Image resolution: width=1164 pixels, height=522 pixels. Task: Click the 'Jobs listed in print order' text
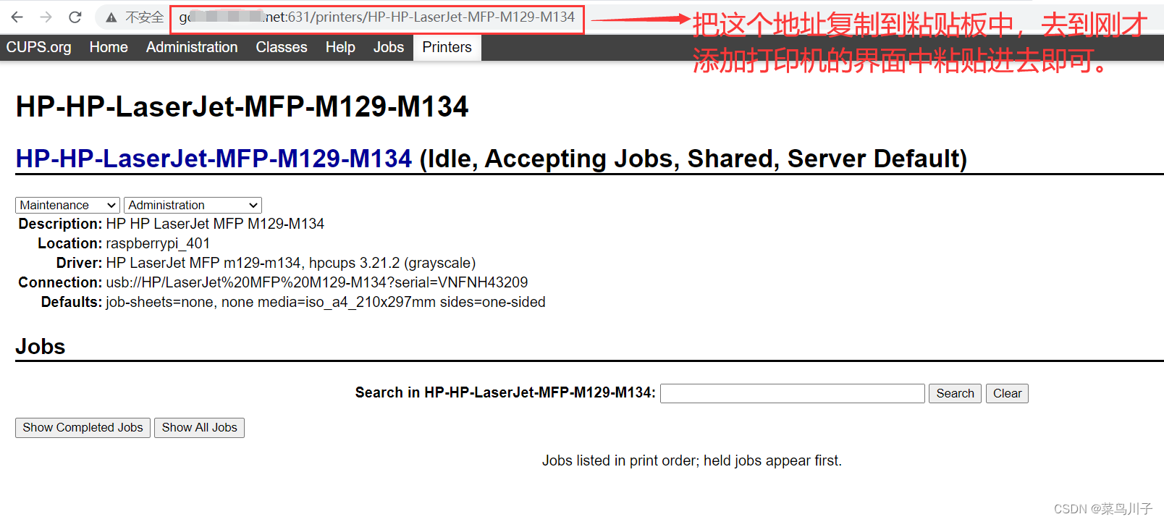pyautogui.click(x=692, y=460)
